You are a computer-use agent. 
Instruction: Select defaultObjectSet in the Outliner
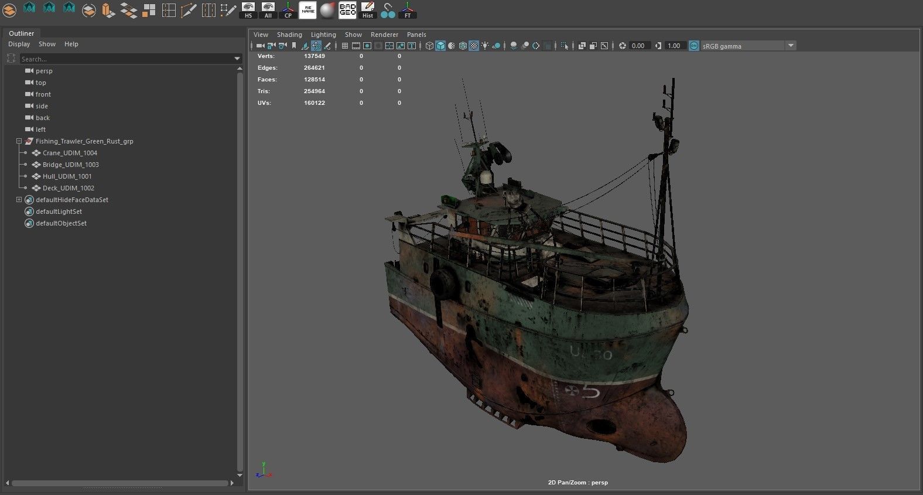pos(61,223)
